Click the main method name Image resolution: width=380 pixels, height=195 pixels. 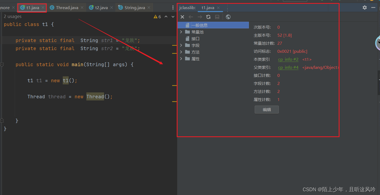click(78, 65)
